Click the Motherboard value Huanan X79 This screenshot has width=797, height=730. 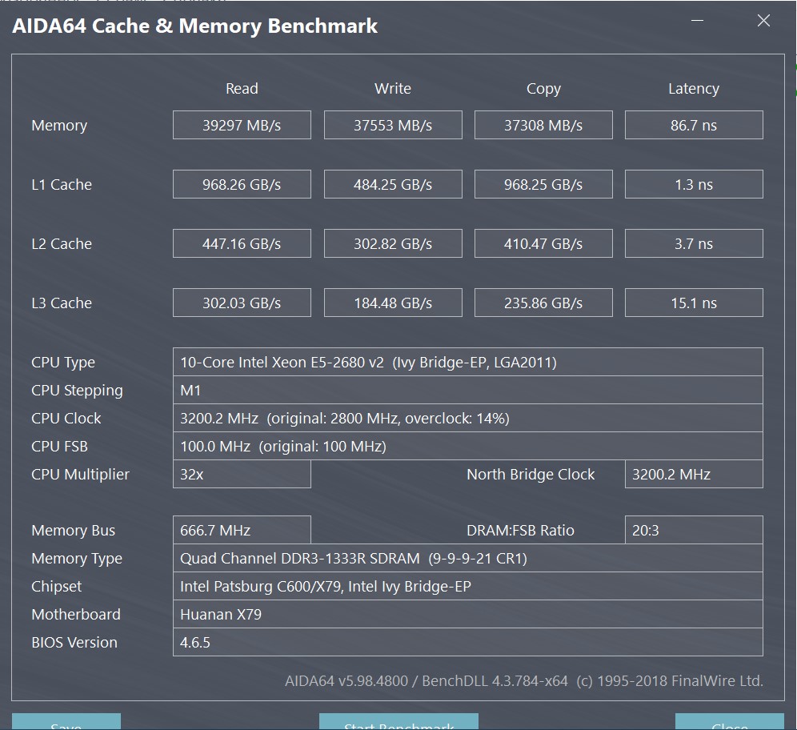point(467,614)
